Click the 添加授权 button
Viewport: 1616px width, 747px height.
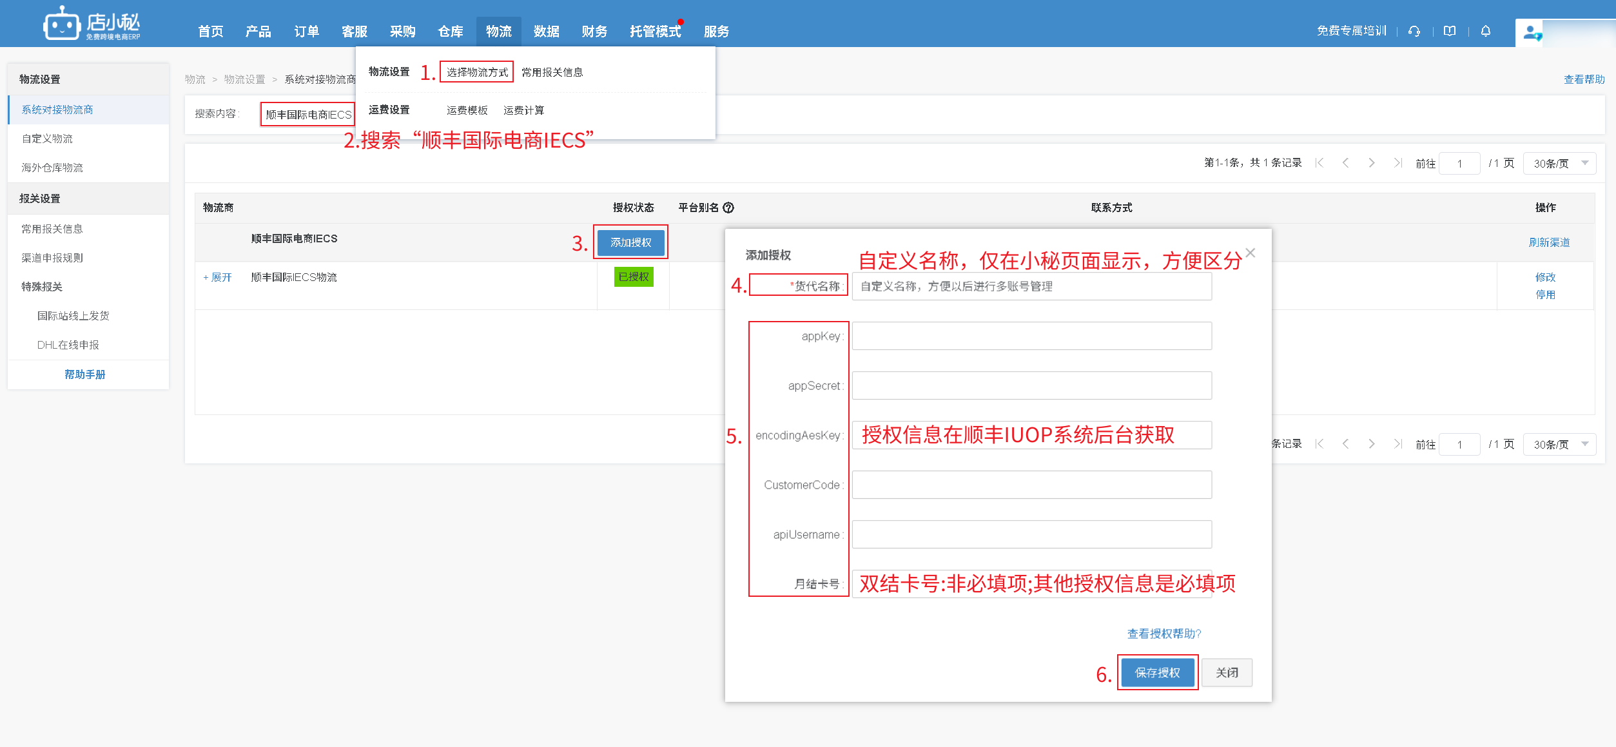[630, 242]
